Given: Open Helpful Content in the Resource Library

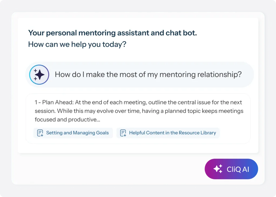Looking at the screenshot, I should tap(168, 133).
